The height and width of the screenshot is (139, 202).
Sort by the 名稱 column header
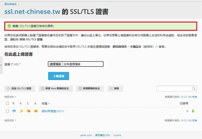pos(45,103)
